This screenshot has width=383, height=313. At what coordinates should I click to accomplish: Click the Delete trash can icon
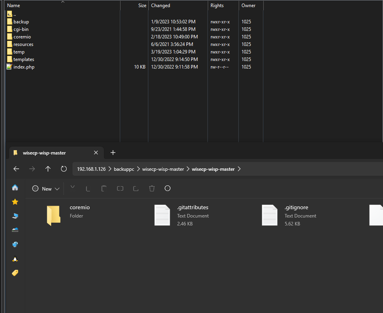click(x=152, y=188)
